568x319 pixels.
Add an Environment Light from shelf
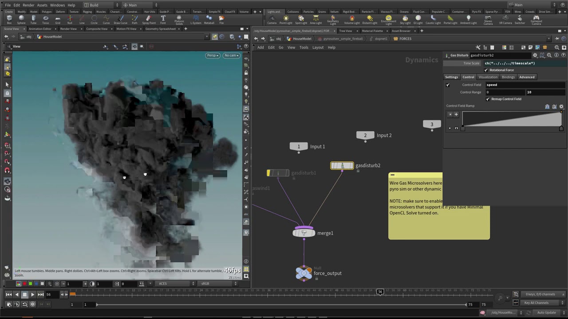389,20
